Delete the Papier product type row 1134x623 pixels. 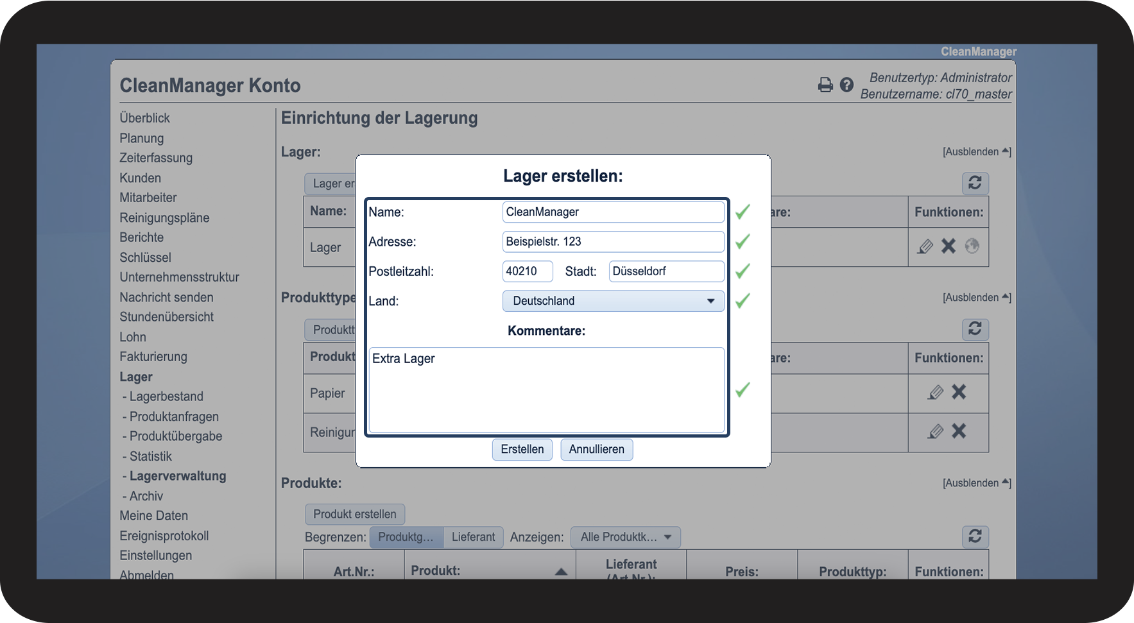click(x=959, y=393)
